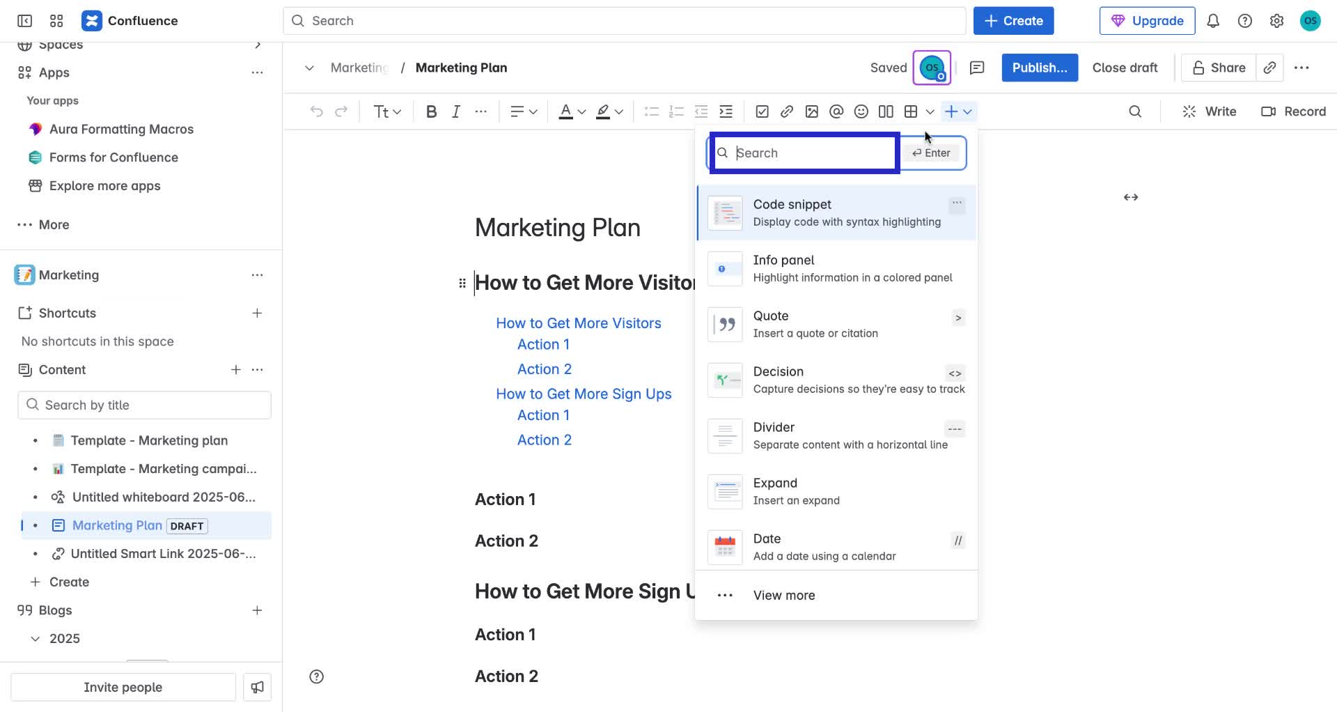Toggle bold formatting
1337x712 pixels.
431,111
